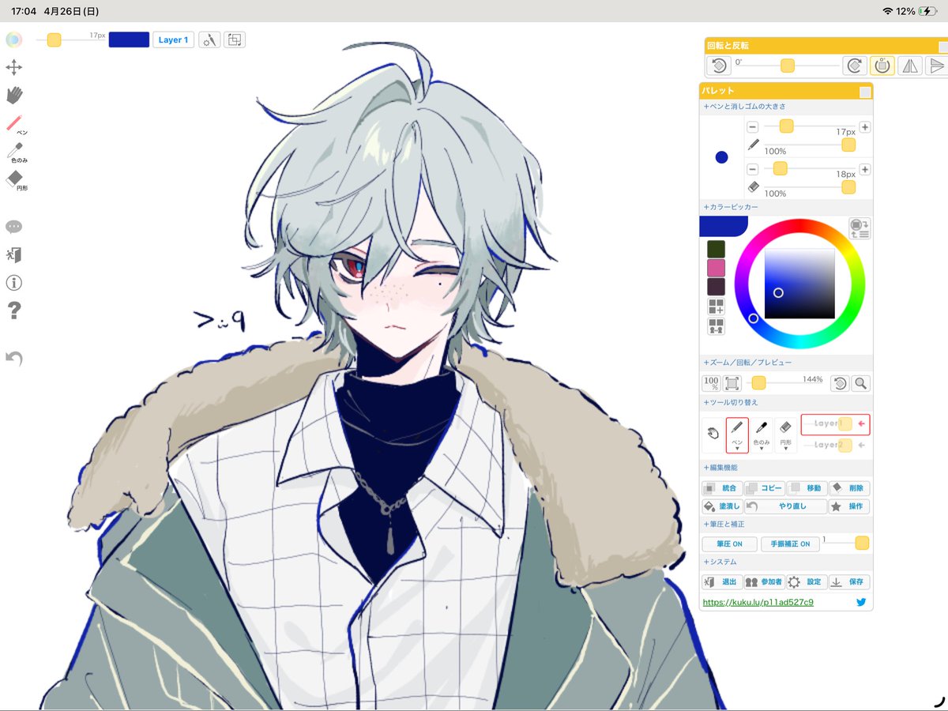Open the color wheel icon in left sidebar

[x=13, y=39]
